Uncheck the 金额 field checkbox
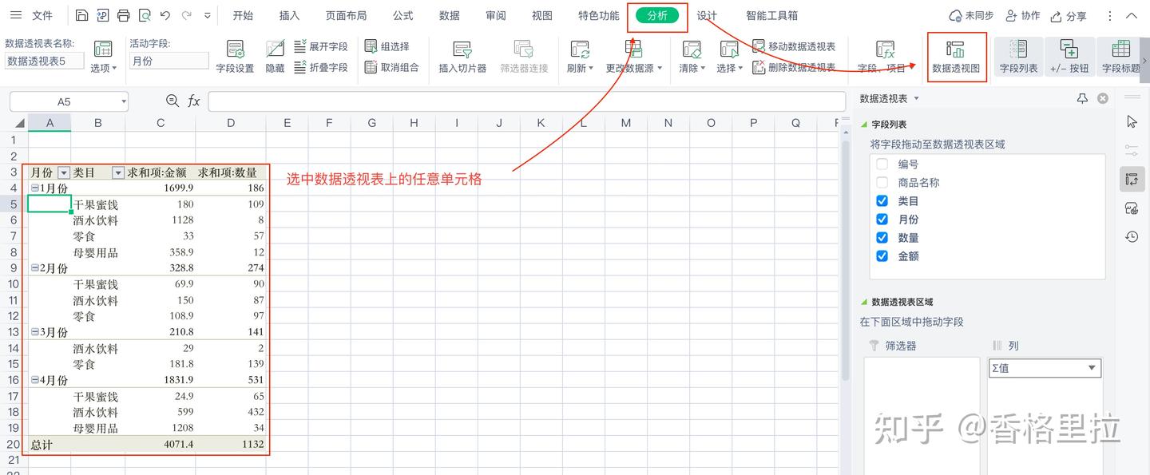The image size is (1150, 475). 882,255
